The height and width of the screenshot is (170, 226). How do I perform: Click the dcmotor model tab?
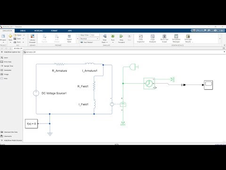[18, 48]
